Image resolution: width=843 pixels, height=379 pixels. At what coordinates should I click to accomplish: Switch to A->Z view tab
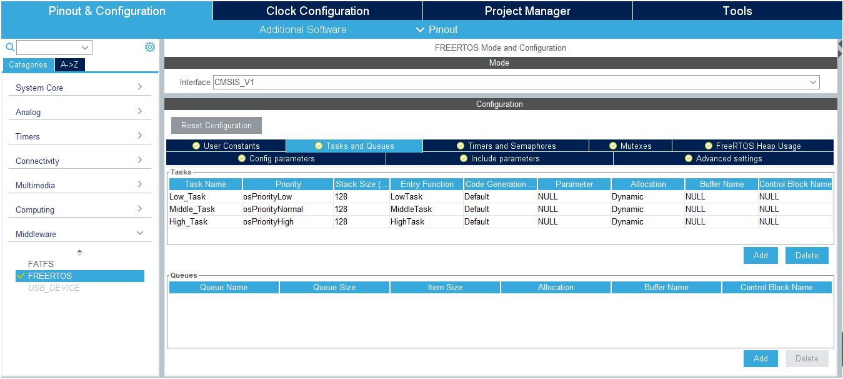[69, 64]
